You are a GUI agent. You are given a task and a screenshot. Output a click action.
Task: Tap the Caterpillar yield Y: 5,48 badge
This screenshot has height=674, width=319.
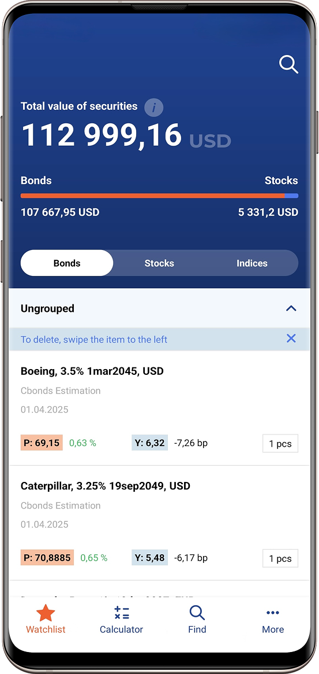149,558
